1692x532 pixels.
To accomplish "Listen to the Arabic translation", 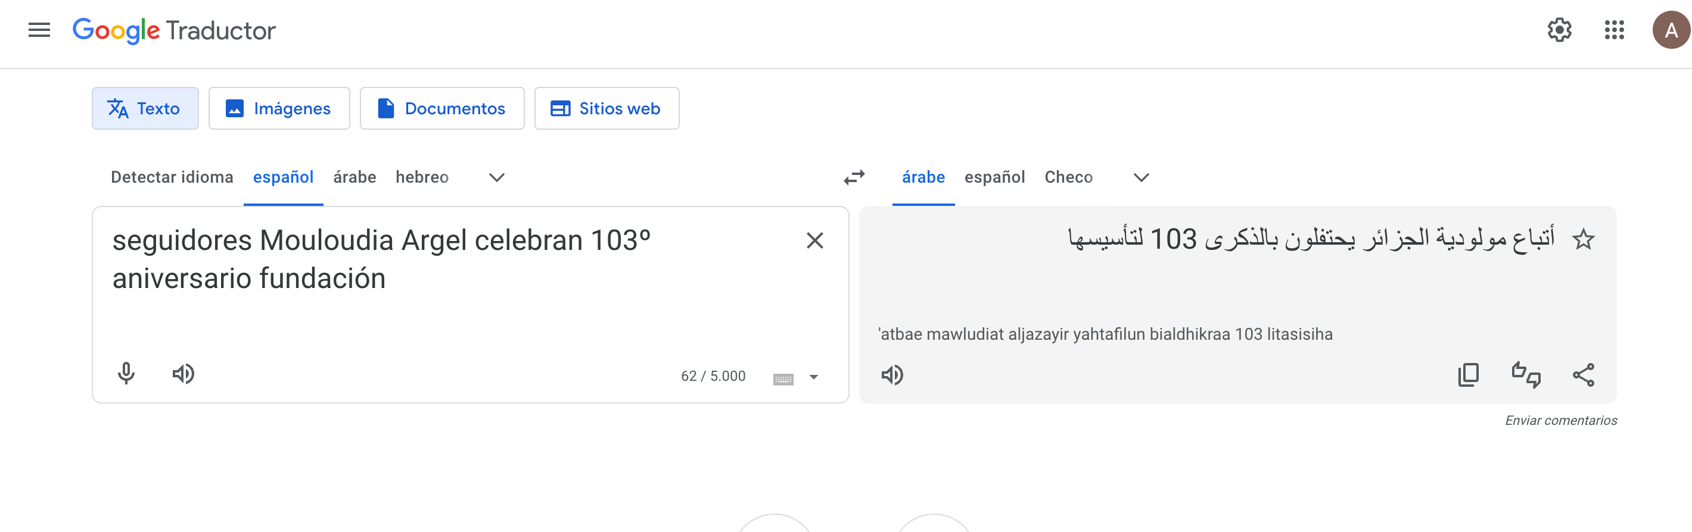I will click(x=892, y=375).
